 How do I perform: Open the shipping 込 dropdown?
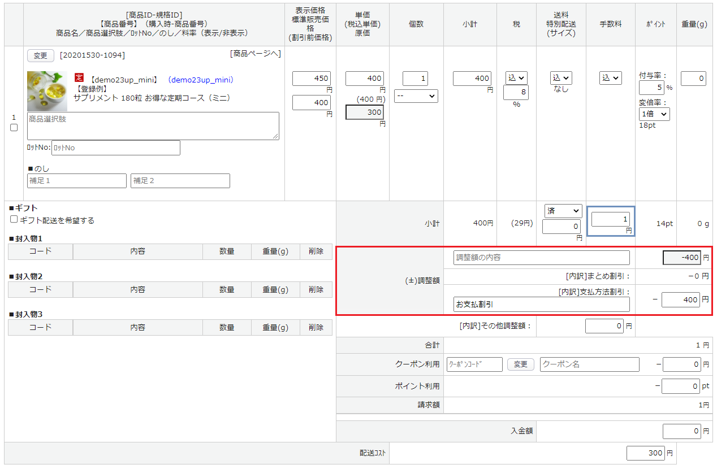561,78
